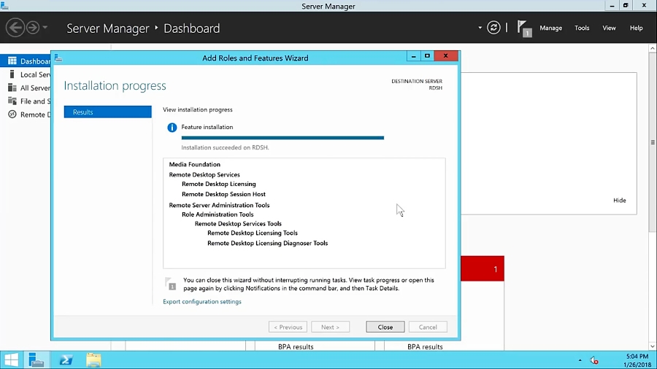Select Remote Desktop Session Host entry

(223, 194)
